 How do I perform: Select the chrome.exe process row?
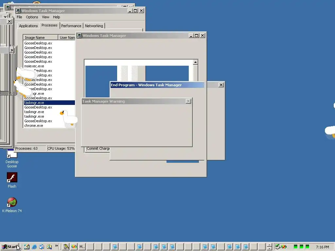click(x=49, y=125)
